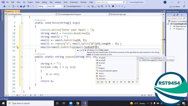Toggle IntelliSense target-type filter icon
This screenshot has width=188, height=106.
pos(98,82)
